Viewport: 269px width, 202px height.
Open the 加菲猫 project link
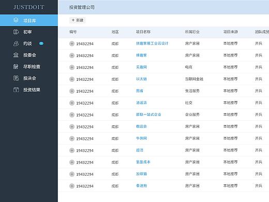141,174
